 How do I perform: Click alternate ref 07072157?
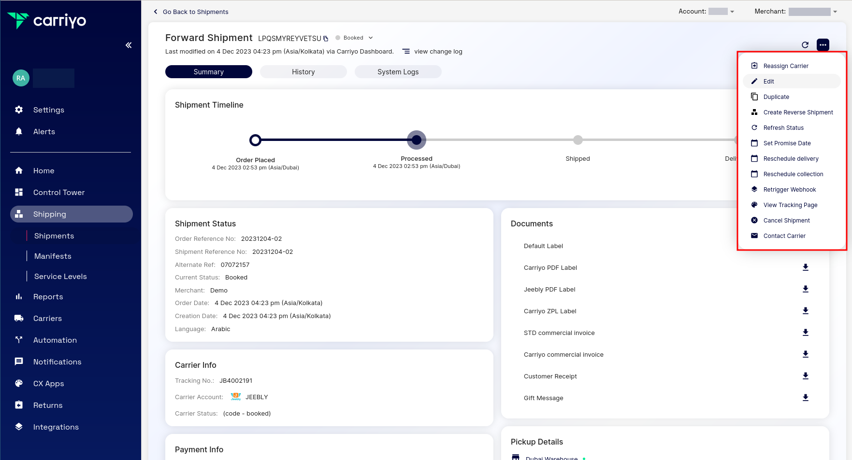click(x=235, y=265)
